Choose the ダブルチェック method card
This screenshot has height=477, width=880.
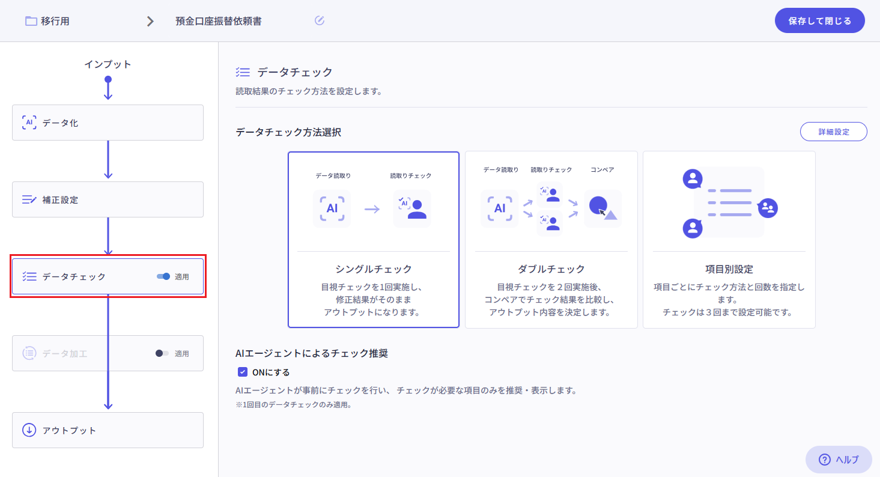551,240
